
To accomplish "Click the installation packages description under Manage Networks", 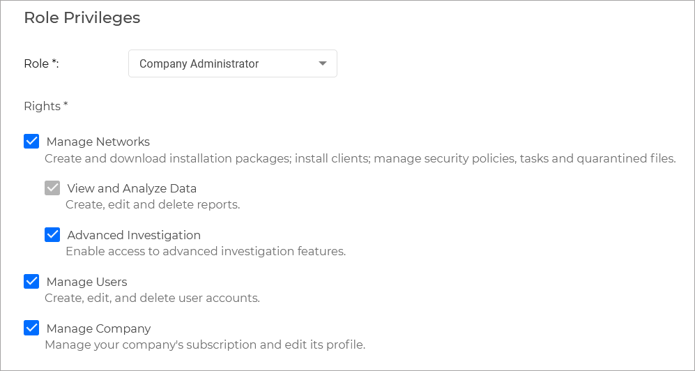I will pos(360,158).
